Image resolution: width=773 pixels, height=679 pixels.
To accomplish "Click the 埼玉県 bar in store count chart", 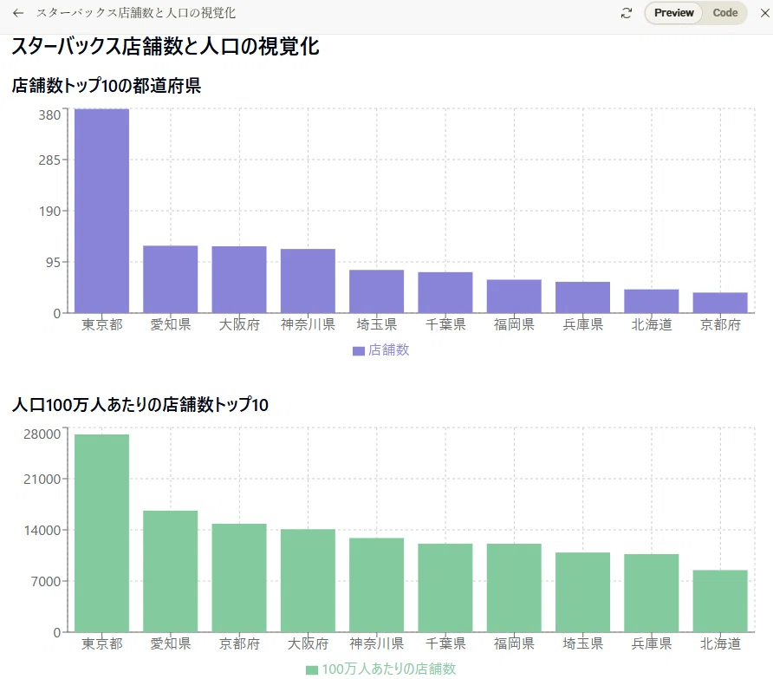I will click(x=377, y=291).
